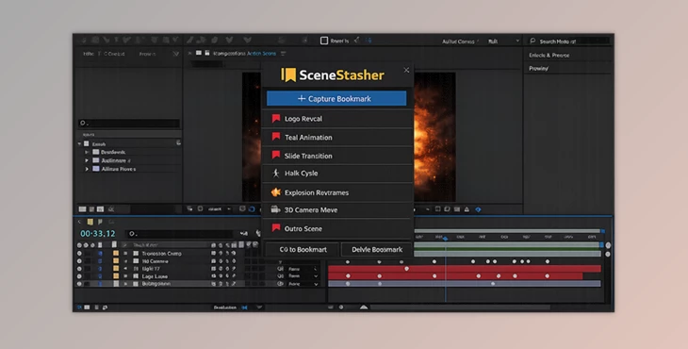Screen dimensions: 688x349
Task: Switch to the Action Scene composition tab
Action: 261,53
